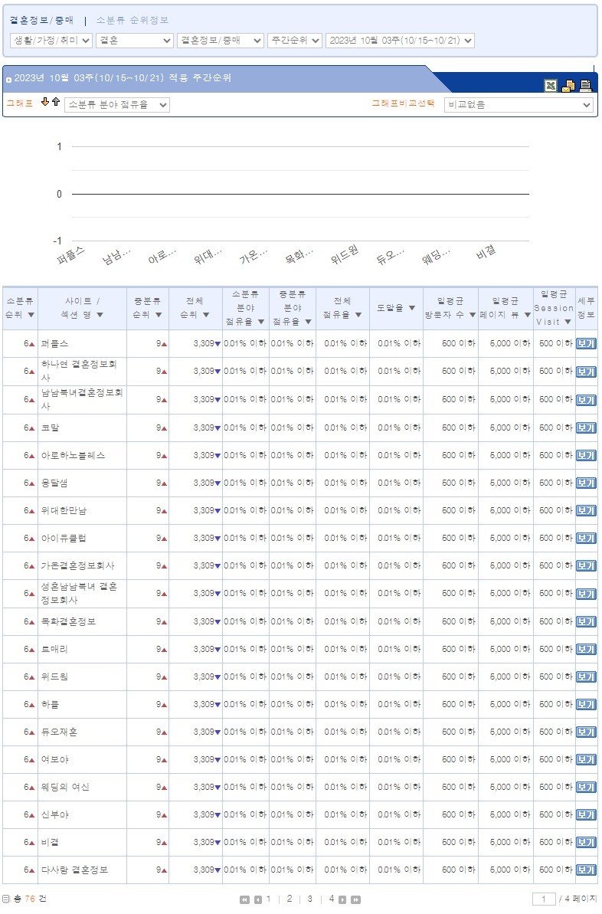Jump to the last page with the double-arrow icon
Screen dimensions: 602x914
[x=355, y=899]
